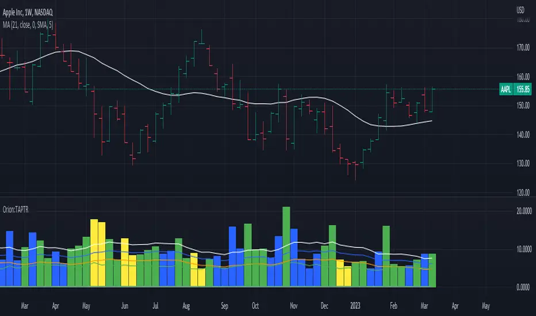The image size is (536, 316).
Task: Click the May label at the end of the time axis
Action: point(486,306)
